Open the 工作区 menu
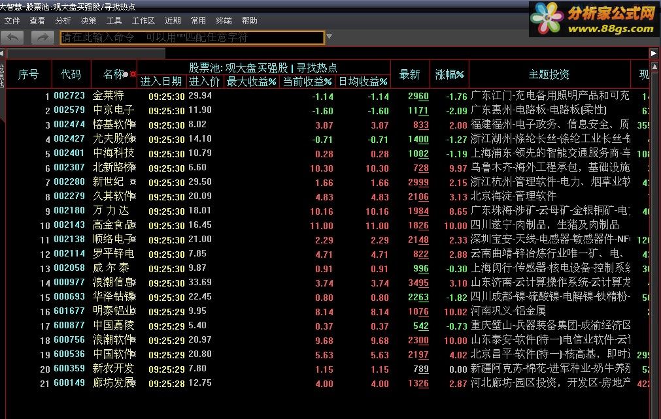Viewport: 661px width, 419px height. click(143, 21)
